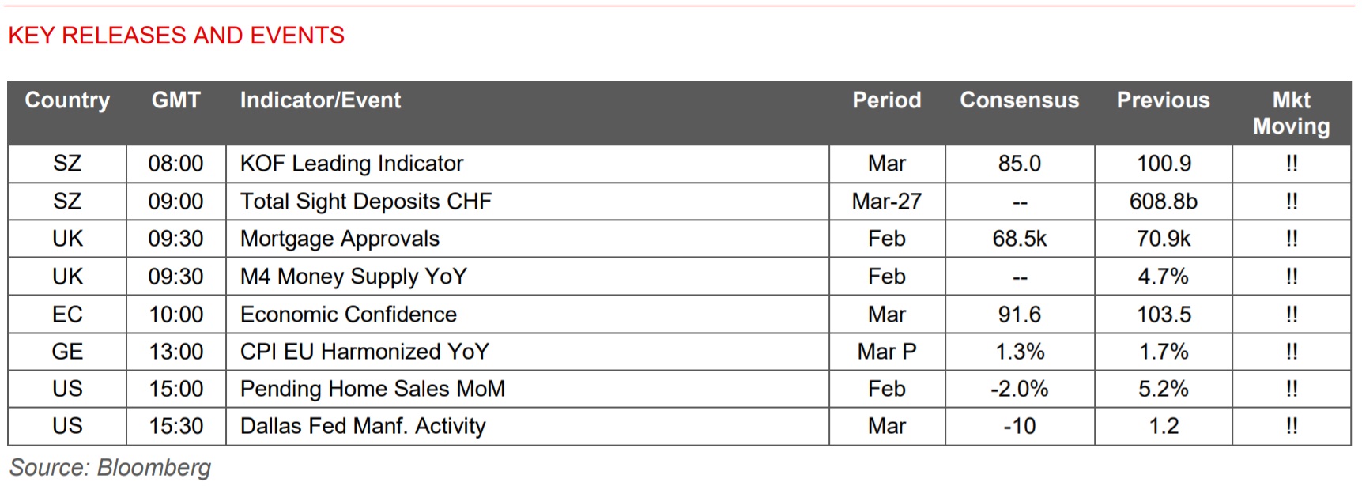Click the KOF Leading Indicator row text
Image resolution: width=1362 pixels, height=486 pixels.
tap(352, 164)
